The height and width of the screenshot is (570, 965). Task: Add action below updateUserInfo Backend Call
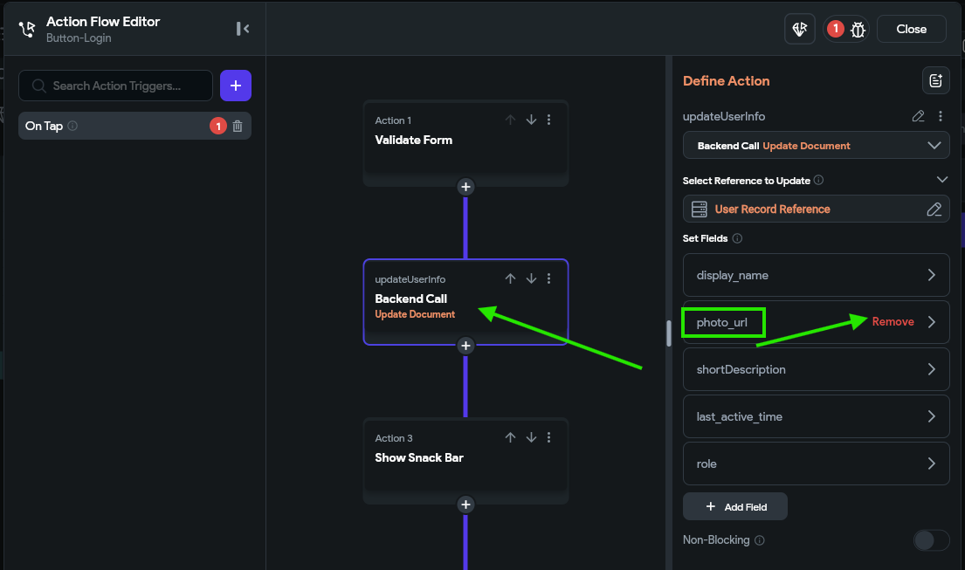tap(465, 346)
